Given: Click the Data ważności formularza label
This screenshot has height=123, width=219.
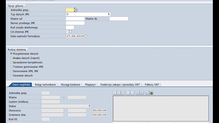Looking at the screenshot, I should pyautogui.click(x=25, y=36).
